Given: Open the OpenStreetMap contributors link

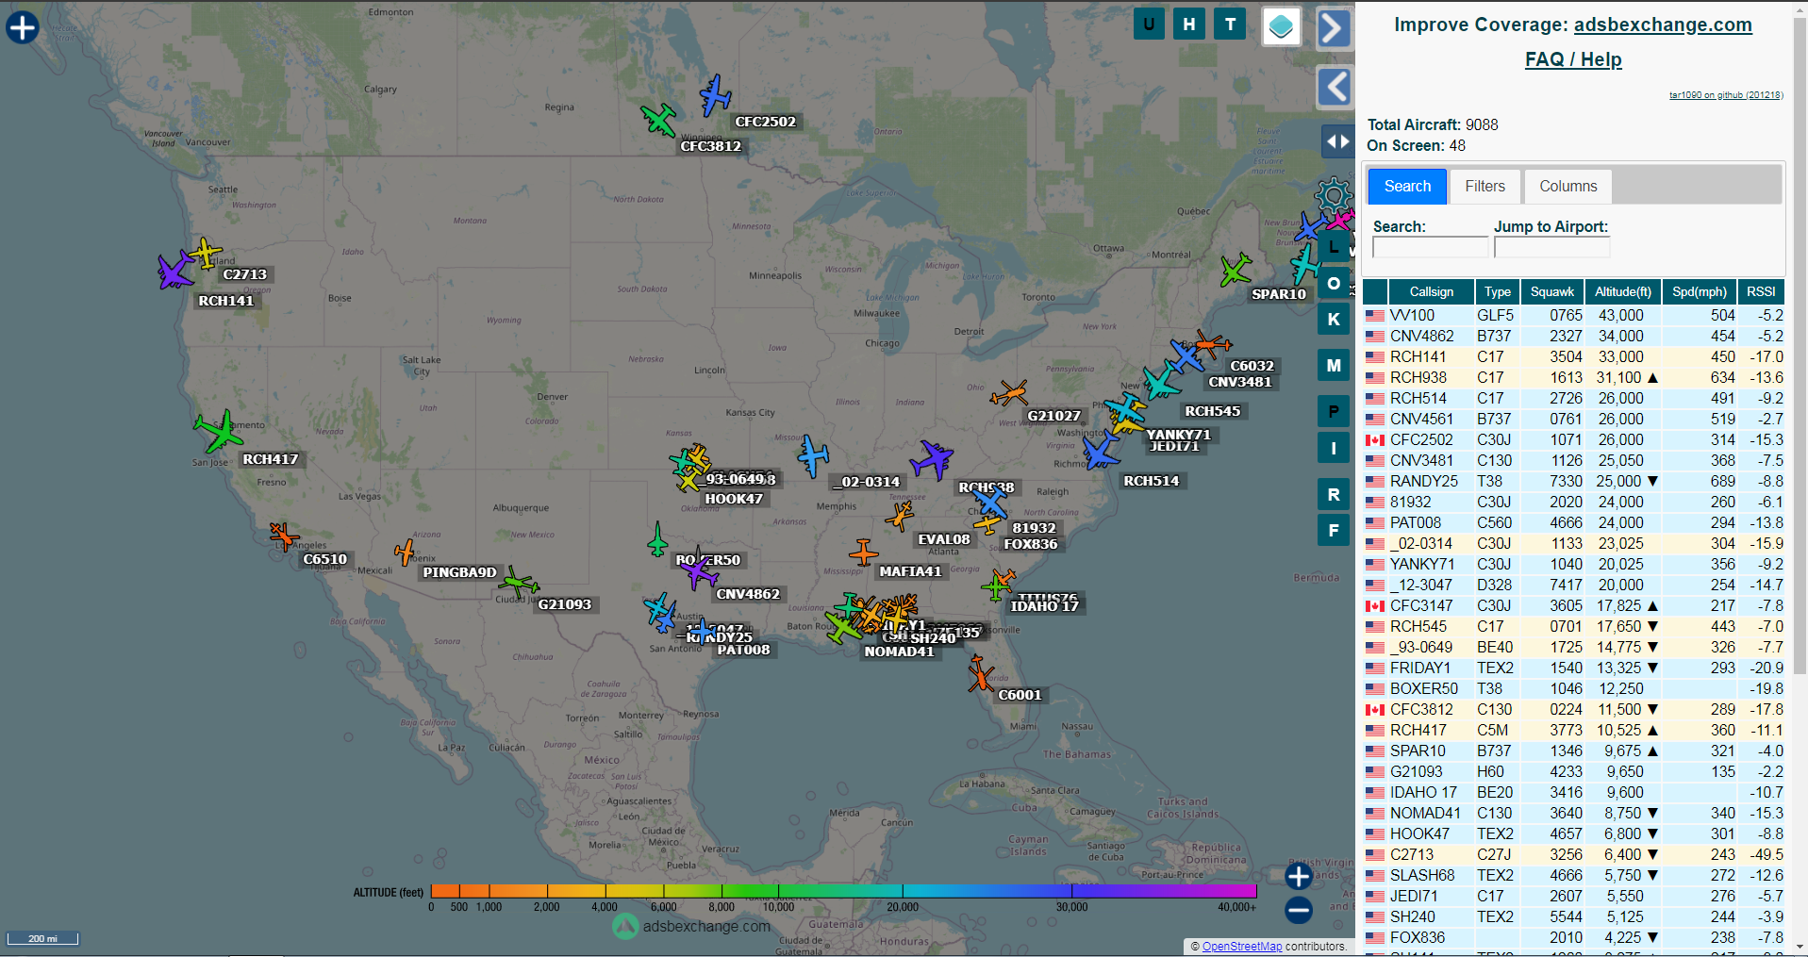Looking at the screenshot, I should pyautogui.click(x=1242, y=947).
